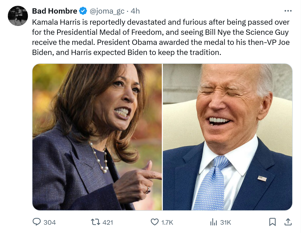This screenshot has width=301, height=233.
Task: Click the flag lapel pin in right photo
Action: [262, 179]
